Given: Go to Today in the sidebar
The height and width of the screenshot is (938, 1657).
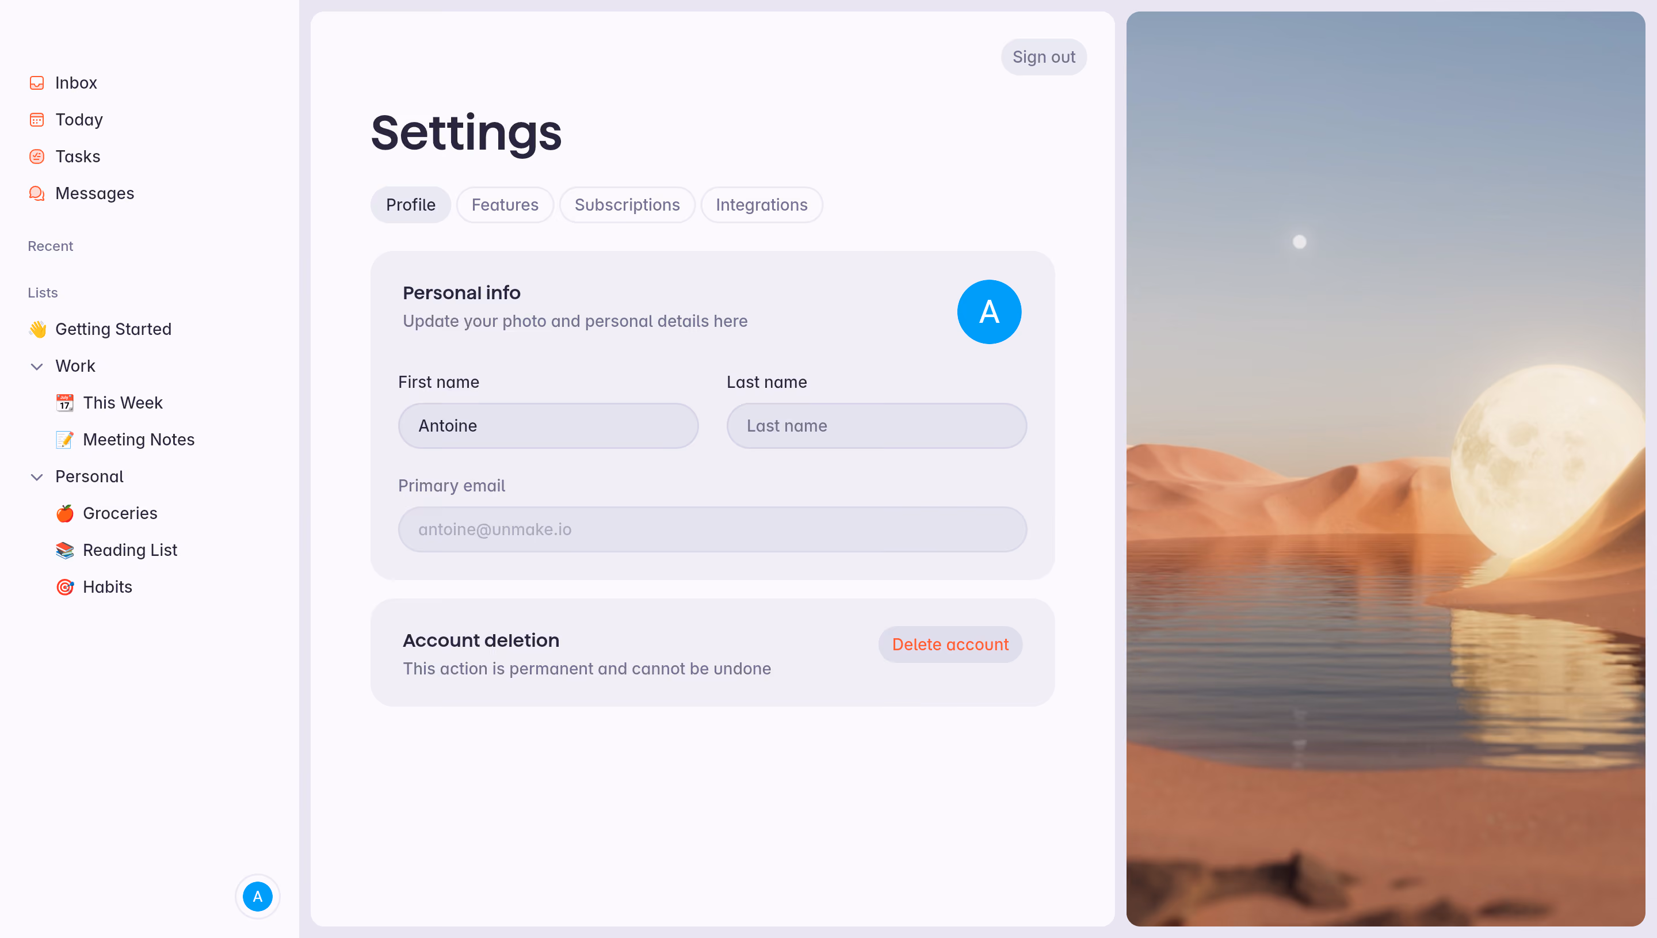Looking at the screenshot, I should [79, 120].
